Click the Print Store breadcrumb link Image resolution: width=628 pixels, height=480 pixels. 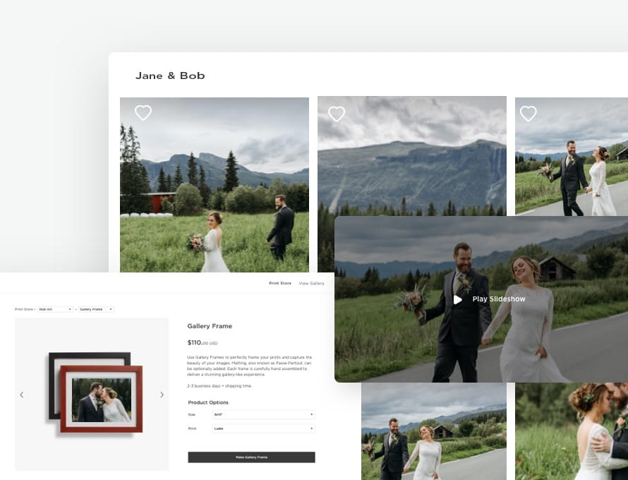[24, 309]
